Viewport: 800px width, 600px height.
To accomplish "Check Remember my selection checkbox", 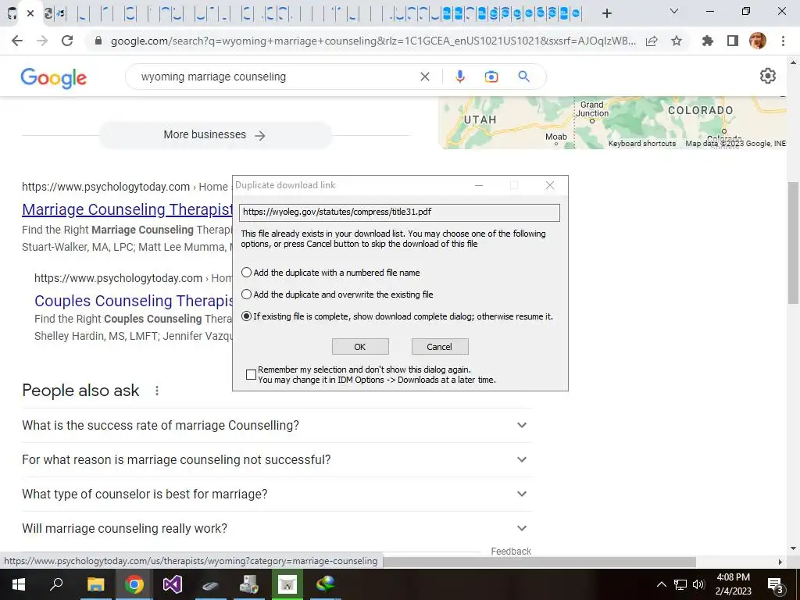I will click(x=251, y=374).
